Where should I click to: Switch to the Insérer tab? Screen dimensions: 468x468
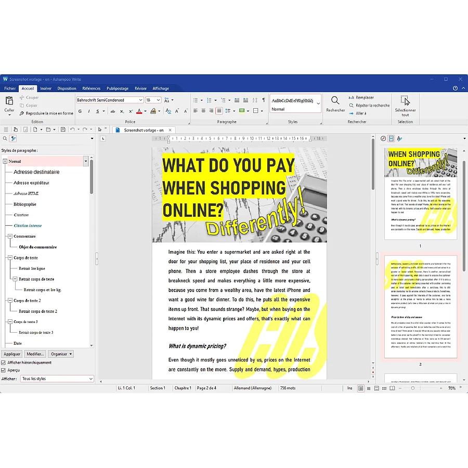pos(46,88)
